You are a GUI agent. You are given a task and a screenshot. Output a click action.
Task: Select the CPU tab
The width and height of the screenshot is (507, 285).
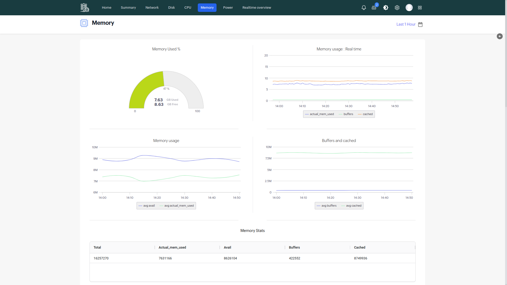[x=188, y=7]
